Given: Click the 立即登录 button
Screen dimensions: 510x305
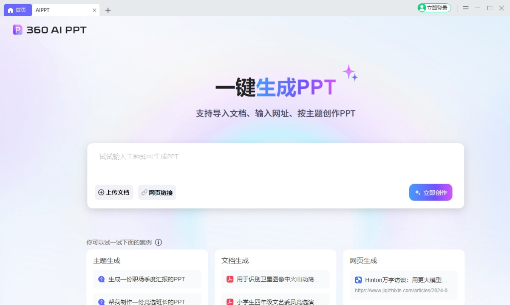Looking at the screenshot, I should coord(434,7).
